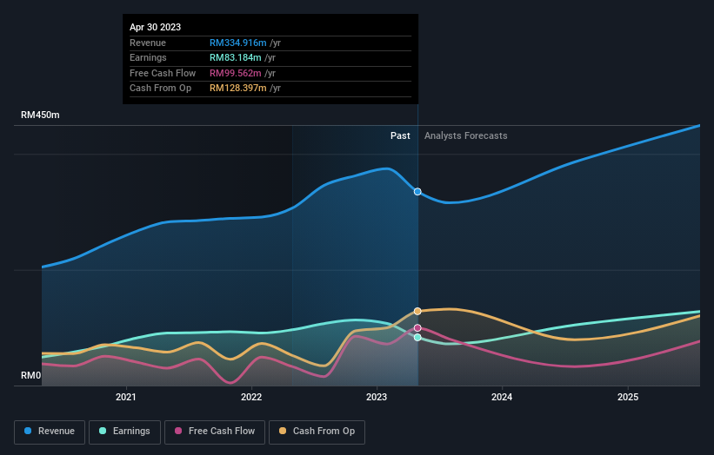Click the Free Cash Flow label in tooltip

163,73
